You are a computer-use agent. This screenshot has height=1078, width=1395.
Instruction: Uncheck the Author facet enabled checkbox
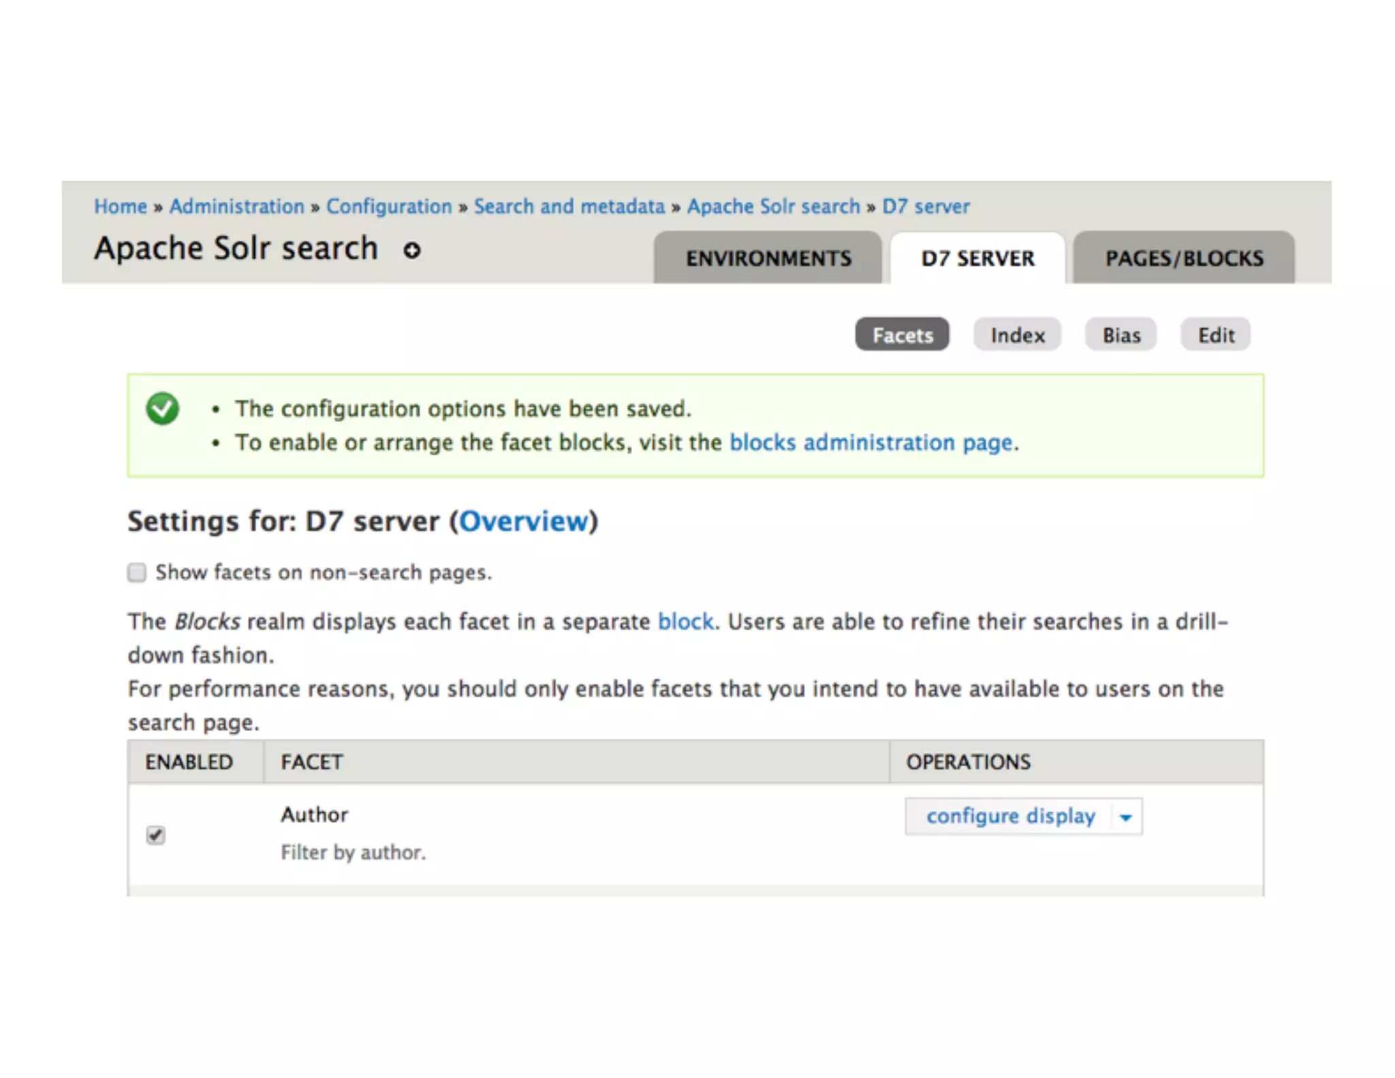pyautogui.click(x=156, y=835)
